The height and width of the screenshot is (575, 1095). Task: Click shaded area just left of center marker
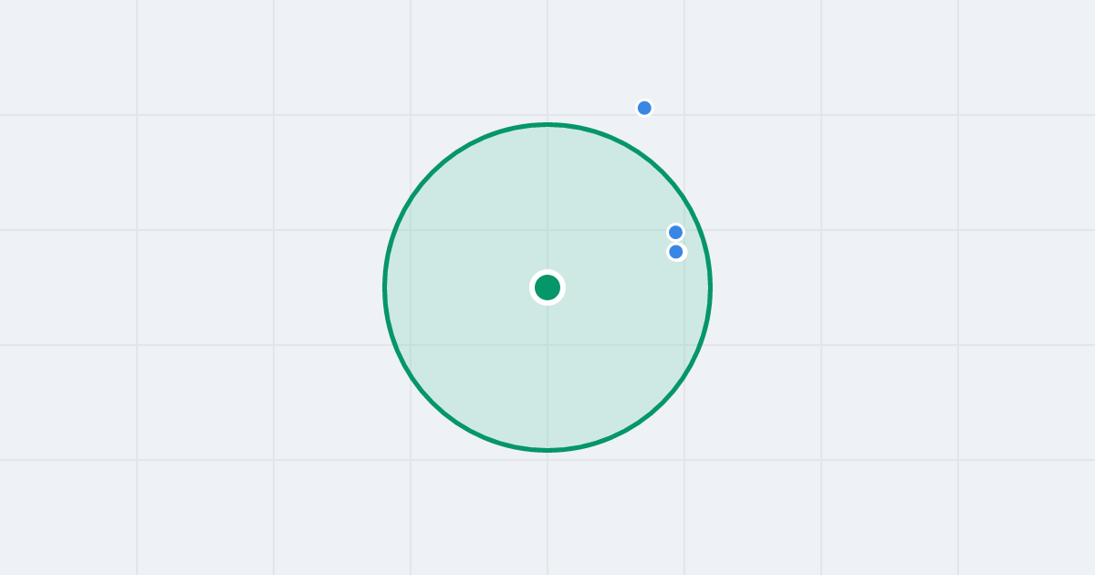pyautogui.click(x=511, y=287)
